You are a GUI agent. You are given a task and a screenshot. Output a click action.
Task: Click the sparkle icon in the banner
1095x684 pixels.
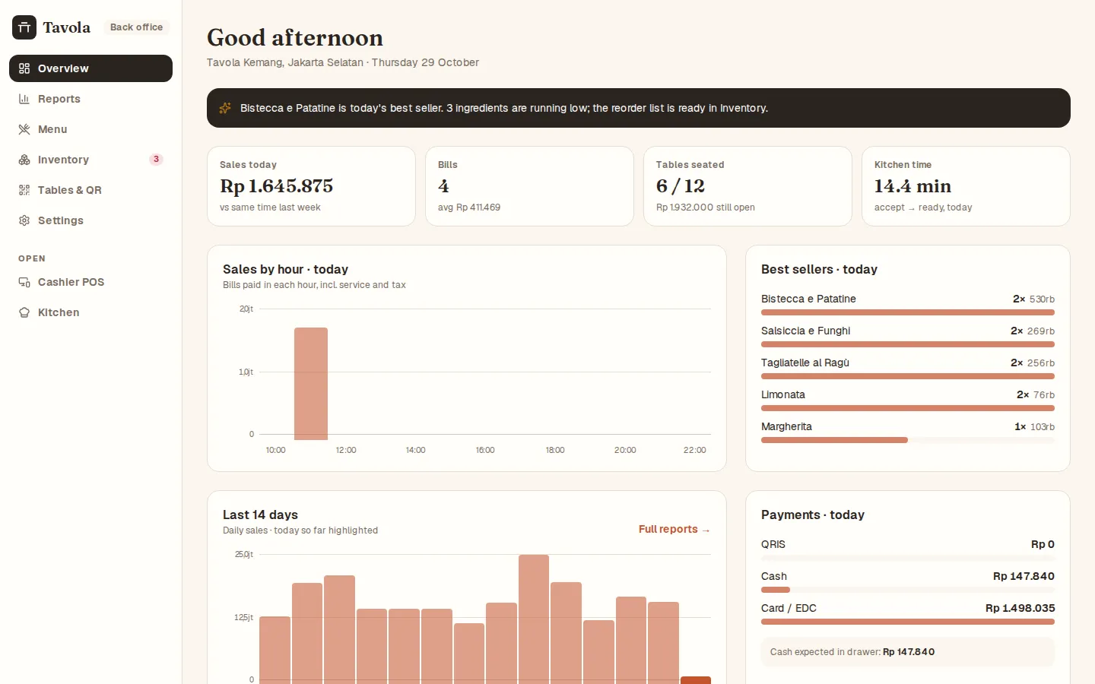(x=225, y=108)
